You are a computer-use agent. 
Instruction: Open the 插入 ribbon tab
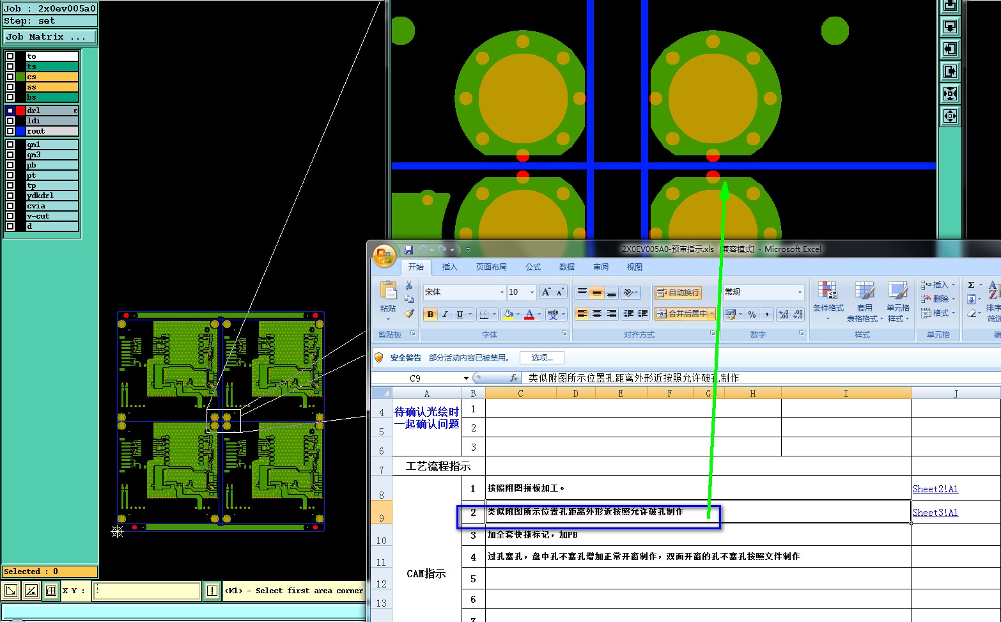pos(450,267)
